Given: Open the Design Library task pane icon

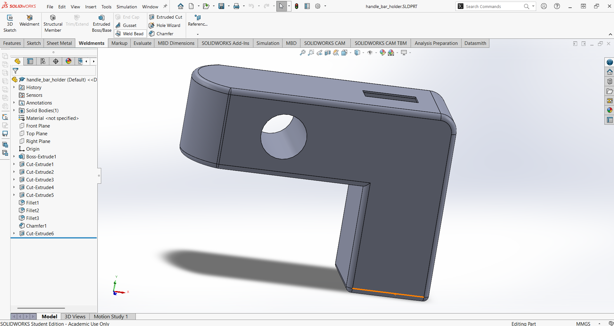Looking at the screenshot, I should click(x=610, y=81).
